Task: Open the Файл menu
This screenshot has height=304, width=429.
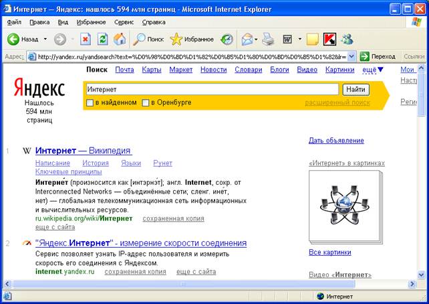Action: tap(14, 22)
